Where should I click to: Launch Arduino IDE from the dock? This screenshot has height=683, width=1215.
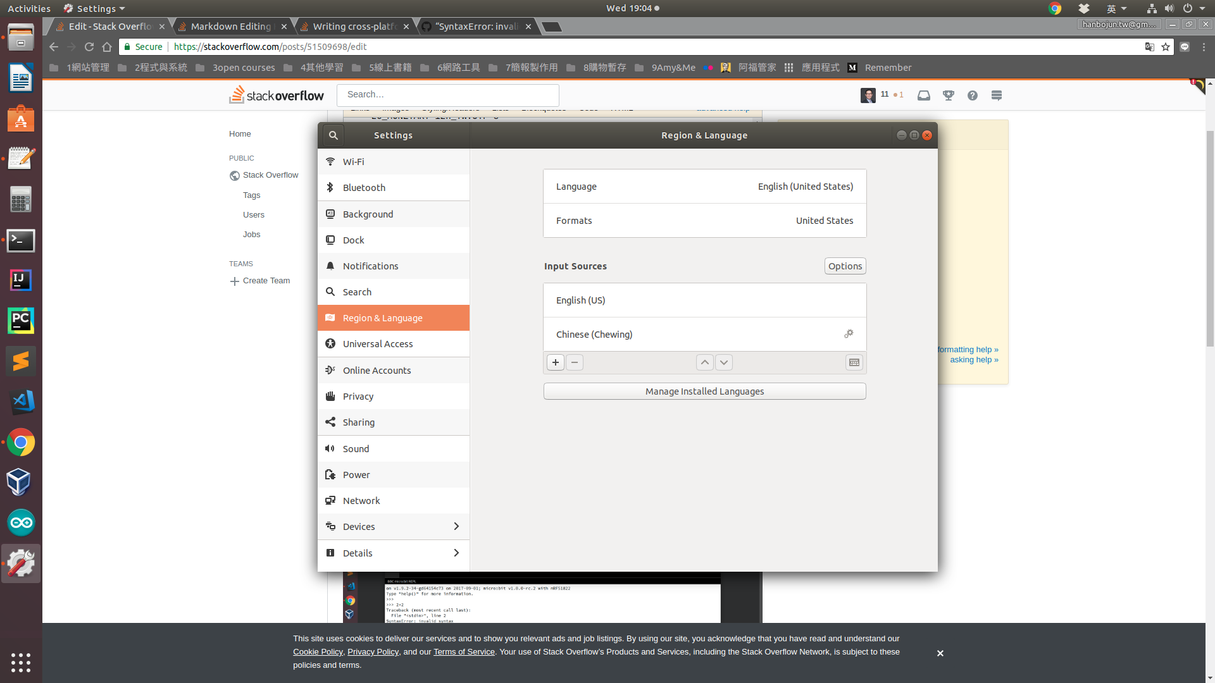[x=21, y=523]
